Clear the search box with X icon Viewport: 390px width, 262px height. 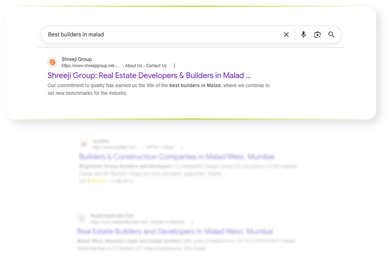point(286,34)
